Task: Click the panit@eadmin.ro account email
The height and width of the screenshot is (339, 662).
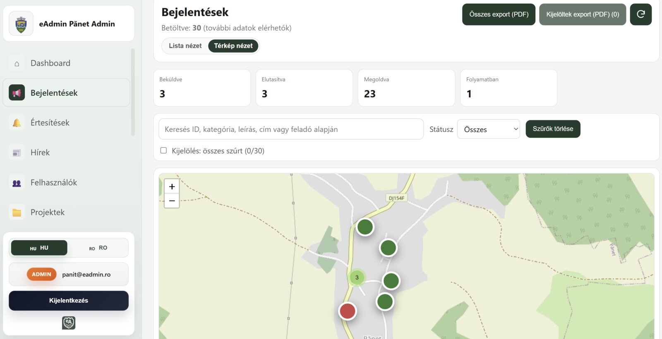Action: point(86,275)
